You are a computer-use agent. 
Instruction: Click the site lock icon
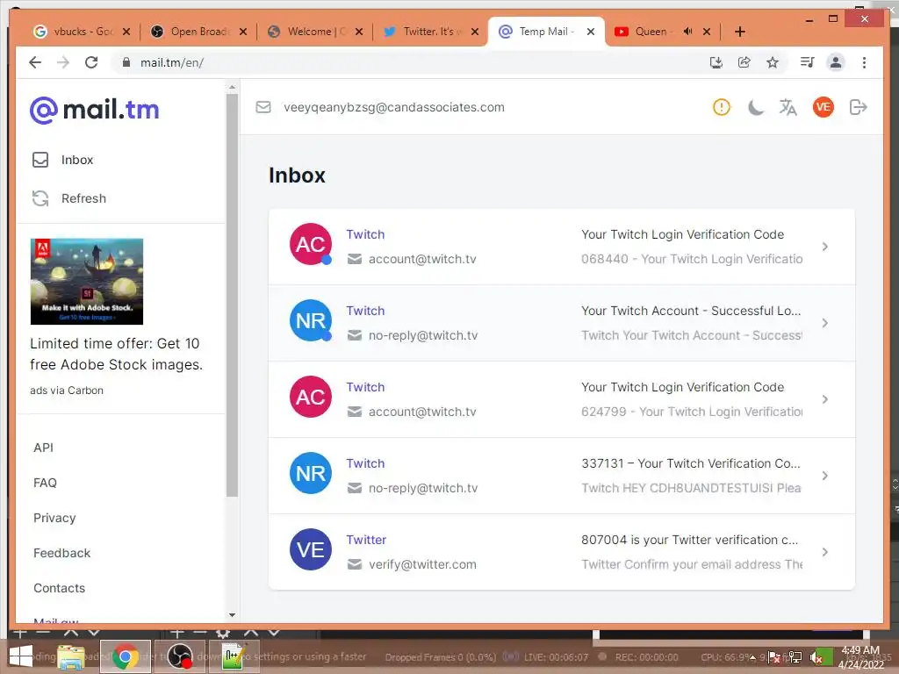[126, 62]
